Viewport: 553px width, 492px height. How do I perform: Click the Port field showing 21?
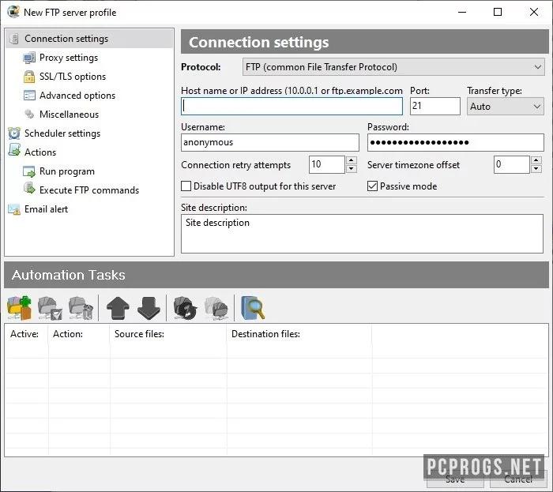point(434,106)
